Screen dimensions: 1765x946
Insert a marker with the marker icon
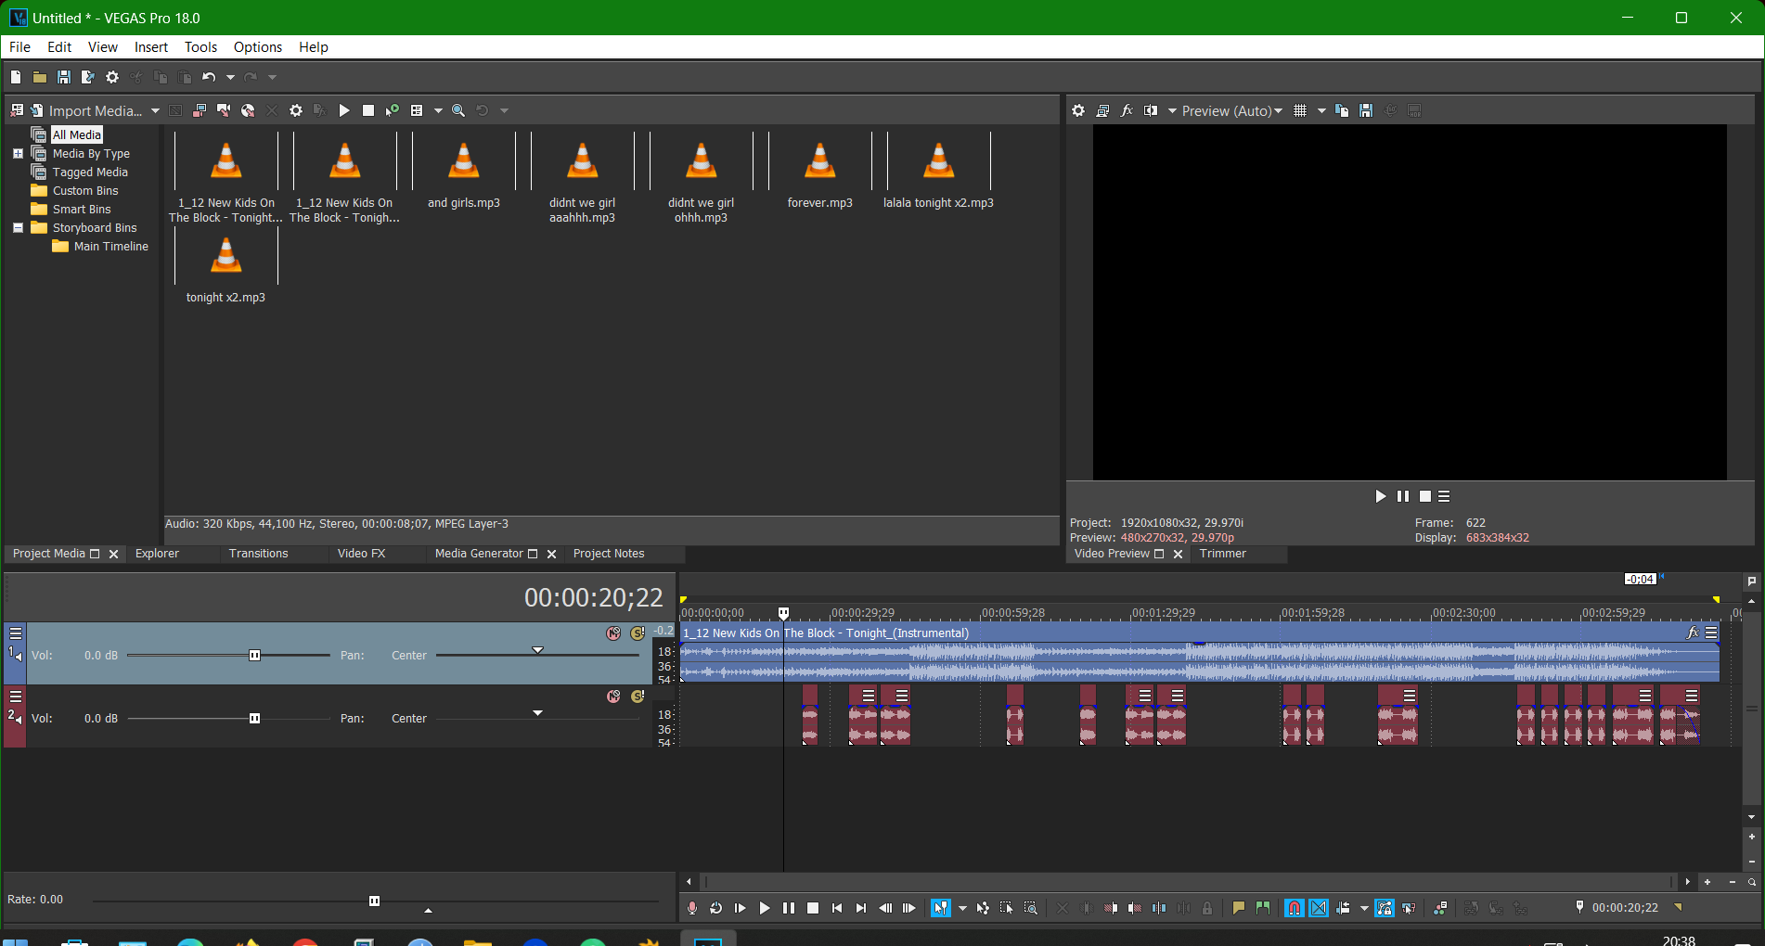click(x=1239, y=908)
